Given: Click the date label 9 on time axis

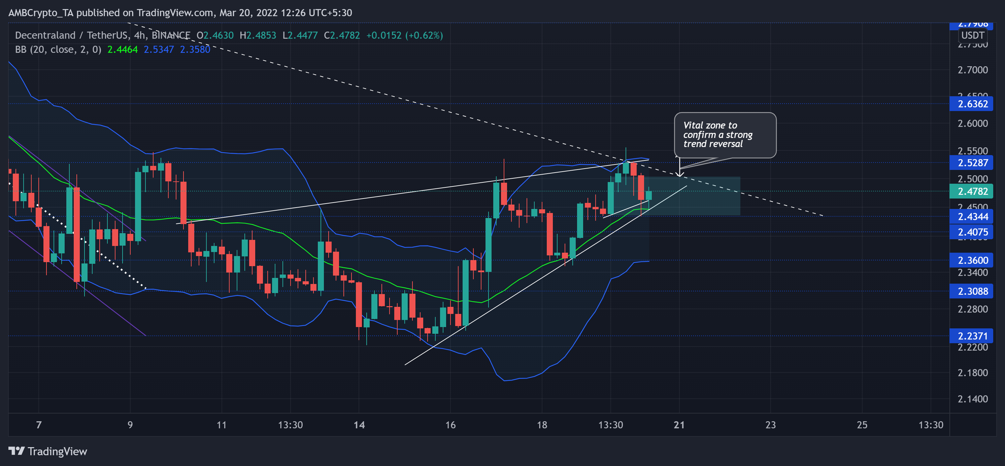Looking at the screenshot, I should coord(130,425).
